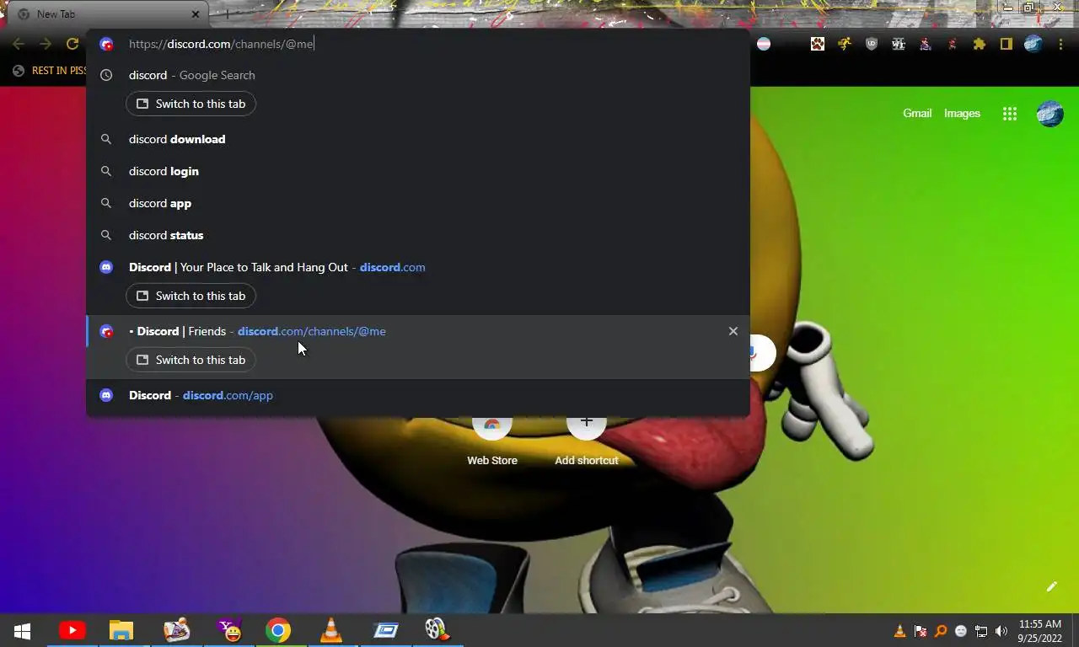
Task: Open the blue window app on taskbar
Action: (x=385, y=630)
